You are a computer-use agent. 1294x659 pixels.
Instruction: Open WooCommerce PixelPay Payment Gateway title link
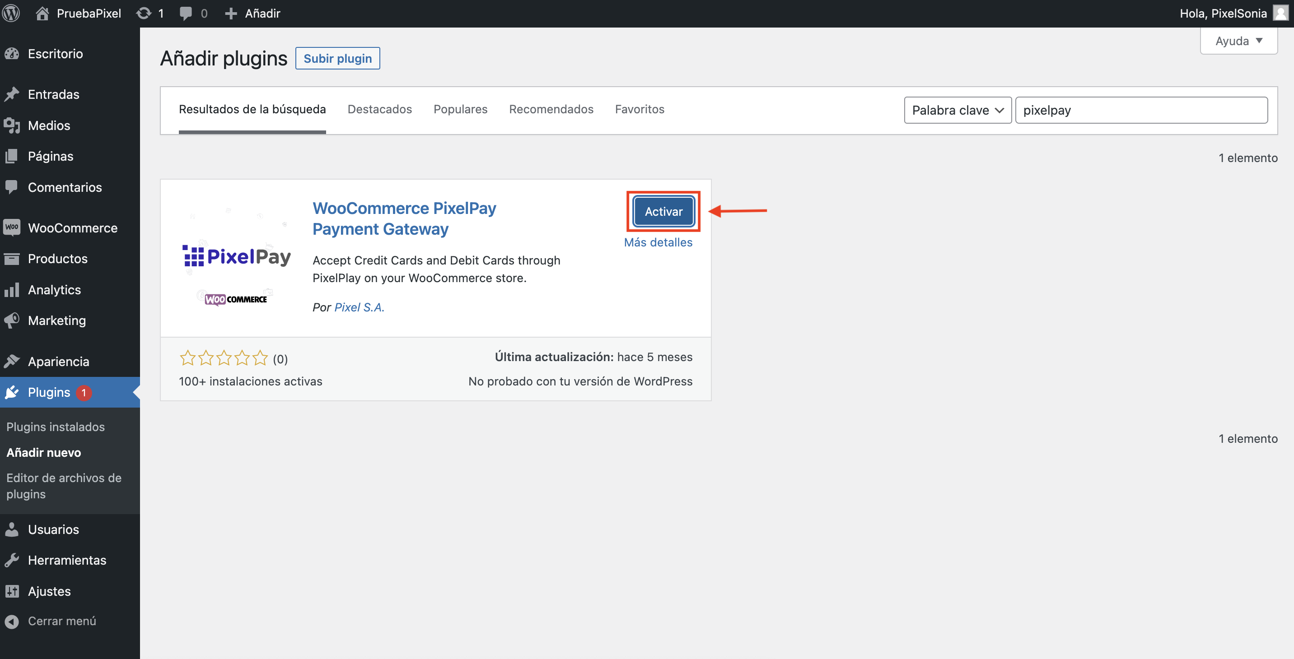[404, 218]
